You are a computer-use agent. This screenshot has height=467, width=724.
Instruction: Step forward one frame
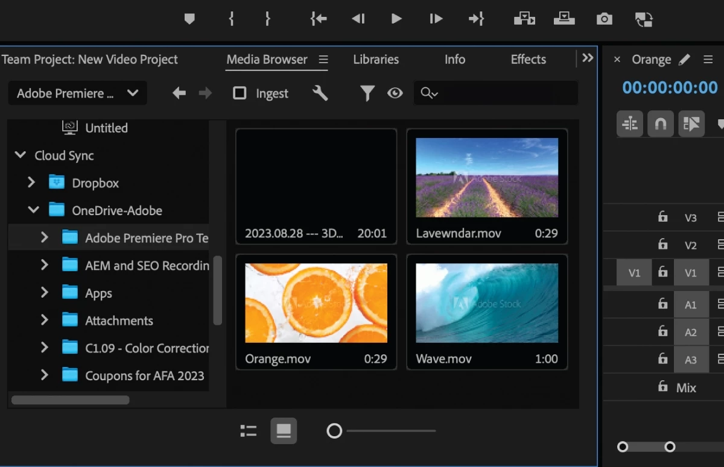436,19
